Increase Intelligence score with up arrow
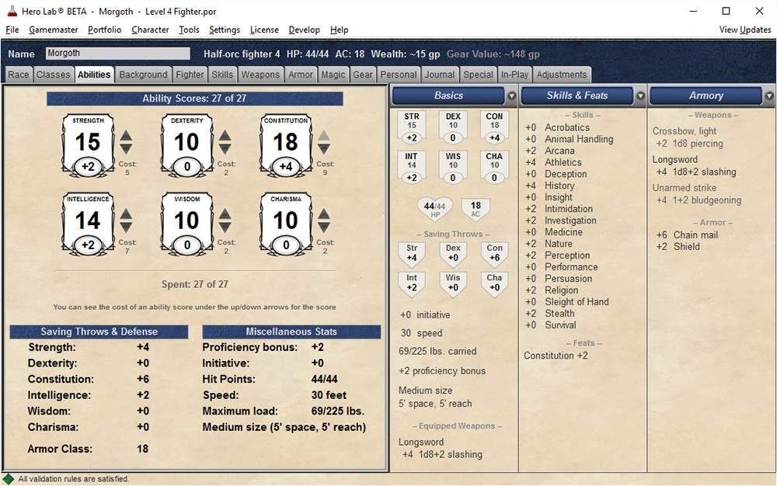Image resolution: width=777 pixels, height=486 pixels. click(x=126, y=213)
